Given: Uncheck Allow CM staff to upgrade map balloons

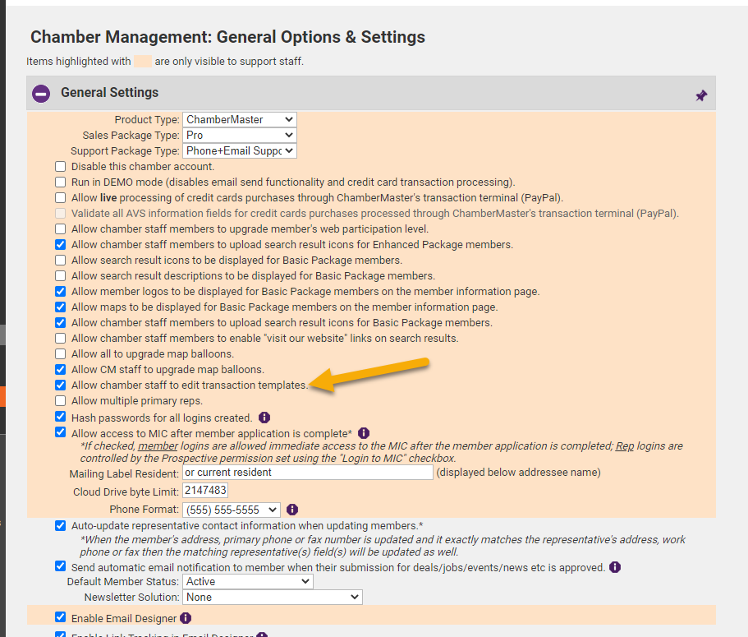Looking at the screenshot, I should tap(60, 370).
